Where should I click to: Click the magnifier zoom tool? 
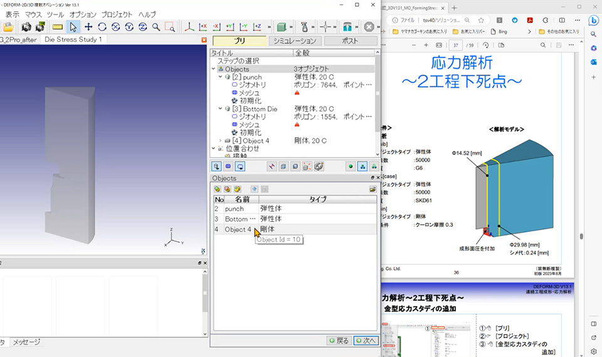tap(156, 27)
